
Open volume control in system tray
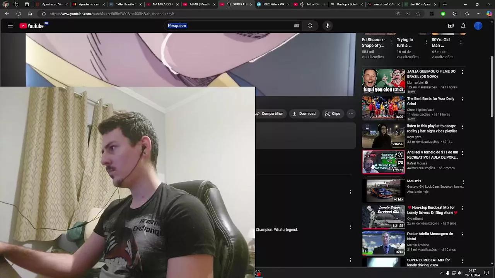point(459,273)
